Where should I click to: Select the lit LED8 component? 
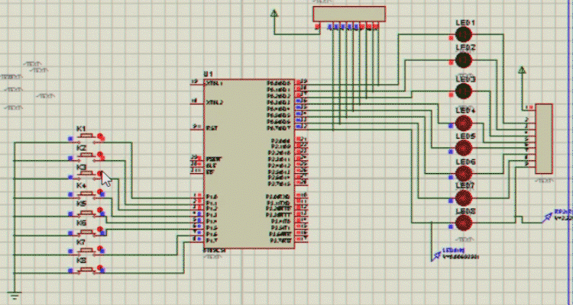[464, 223]
